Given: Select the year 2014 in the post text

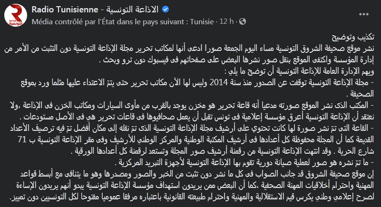Looking at the screenshot, I should click(x=219, y=83).
